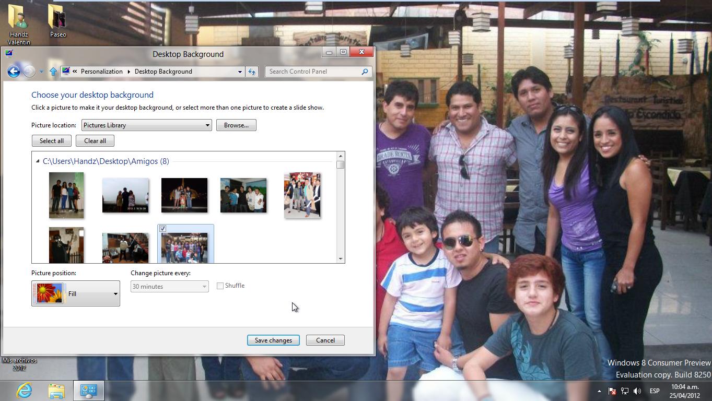The image size is (712, 401).
Task: Click the Browse... button
Action: tap(236, 125)
